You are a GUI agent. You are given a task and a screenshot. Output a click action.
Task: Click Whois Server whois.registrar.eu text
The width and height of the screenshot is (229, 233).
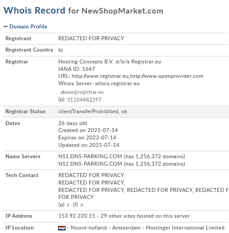99,83
